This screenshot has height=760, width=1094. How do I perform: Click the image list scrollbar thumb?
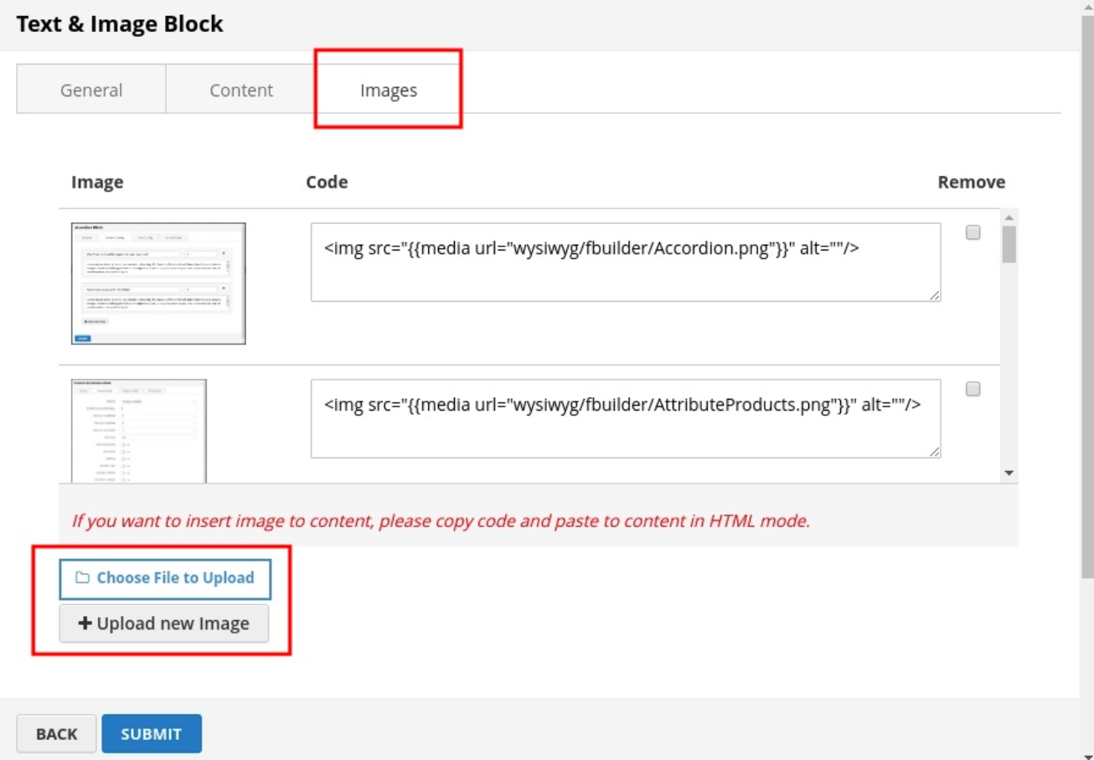pyautogui.click(x=1009, y=244)
